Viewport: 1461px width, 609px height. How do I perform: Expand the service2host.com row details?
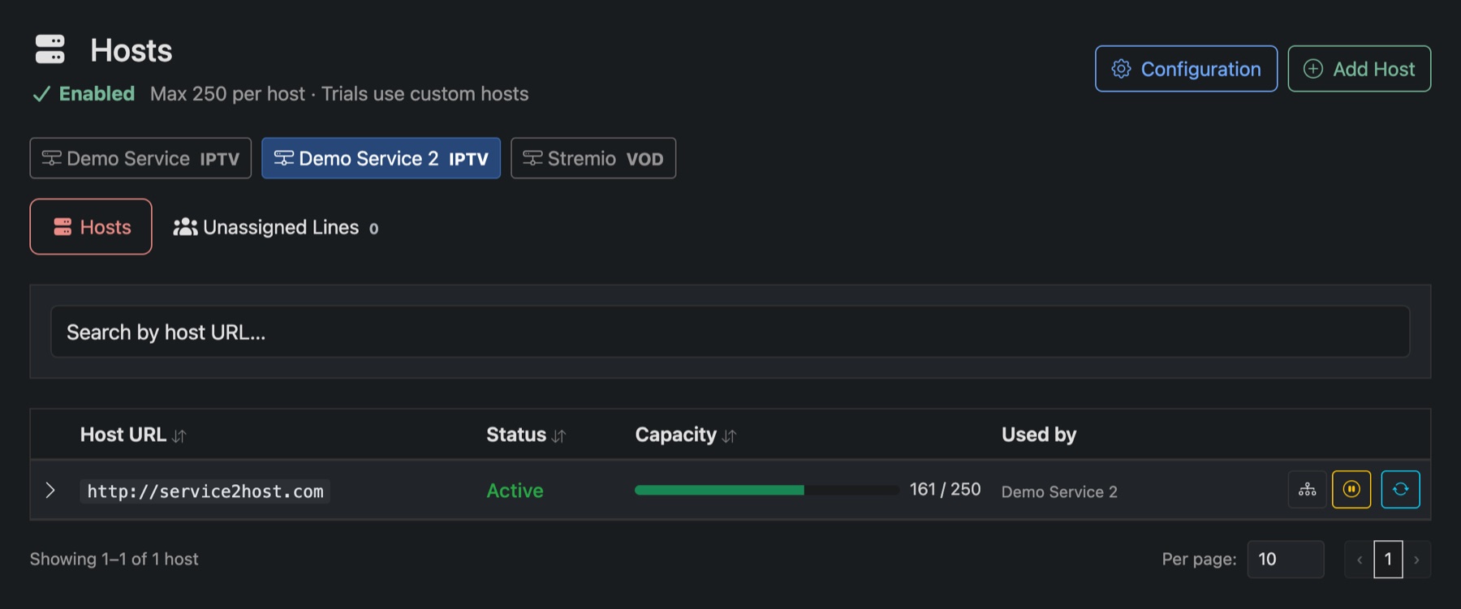pyautogui.click(x=50, y=491)
